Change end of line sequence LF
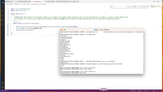This screenshot has height=92, width=163. click(x=149, y=90)
